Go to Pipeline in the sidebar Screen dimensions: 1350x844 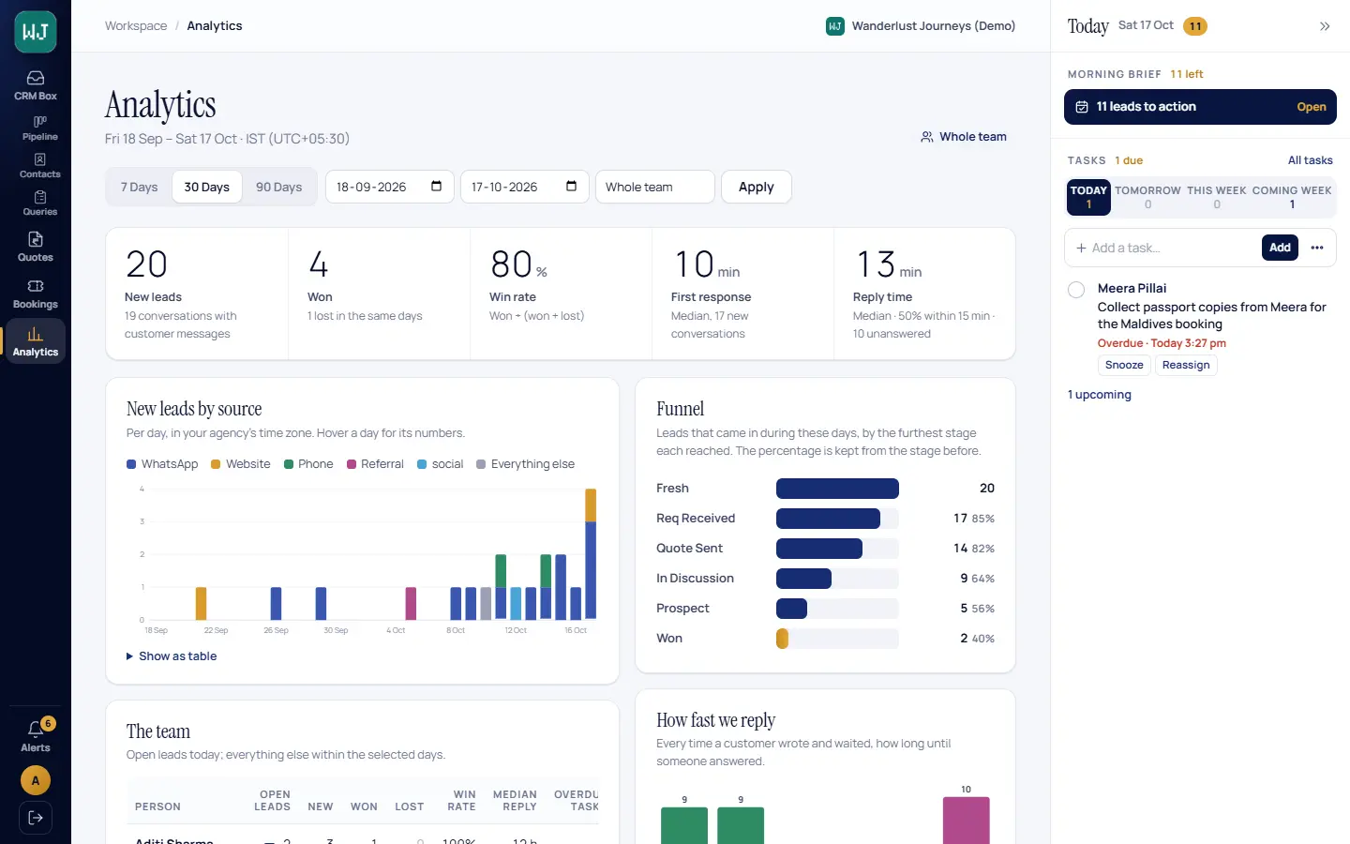(39, 128)
